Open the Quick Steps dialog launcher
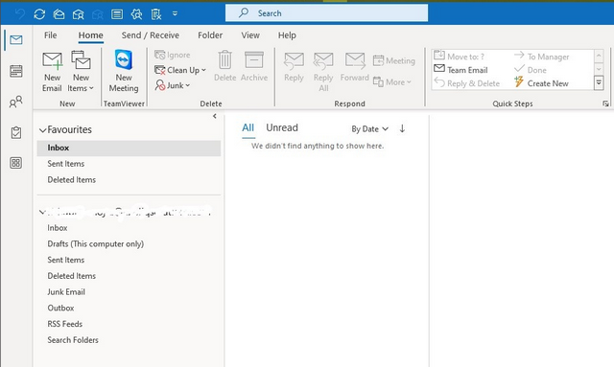 tap(605, 103)
